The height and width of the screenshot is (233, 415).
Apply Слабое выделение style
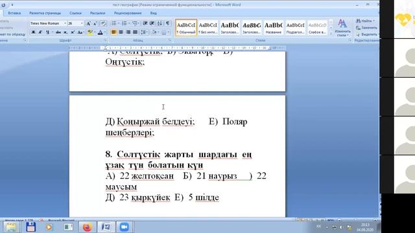click(317, 27)
